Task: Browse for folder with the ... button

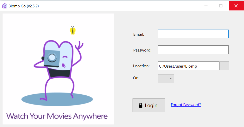Action: click(224, 66)
